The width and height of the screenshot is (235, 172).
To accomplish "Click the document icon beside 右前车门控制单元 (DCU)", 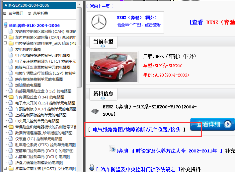I will coord(11,156).
